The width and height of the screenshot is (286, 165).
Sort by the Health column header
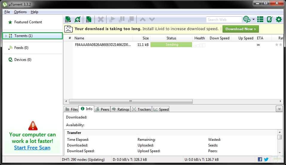pos(200,38)
